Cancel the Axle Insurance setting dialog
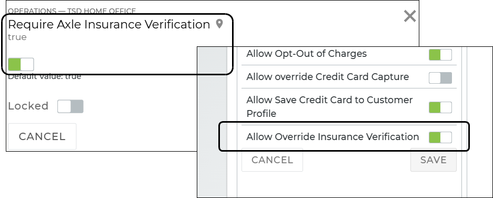The height and width of the screenshot is (198, 493). tap(42, 136)
